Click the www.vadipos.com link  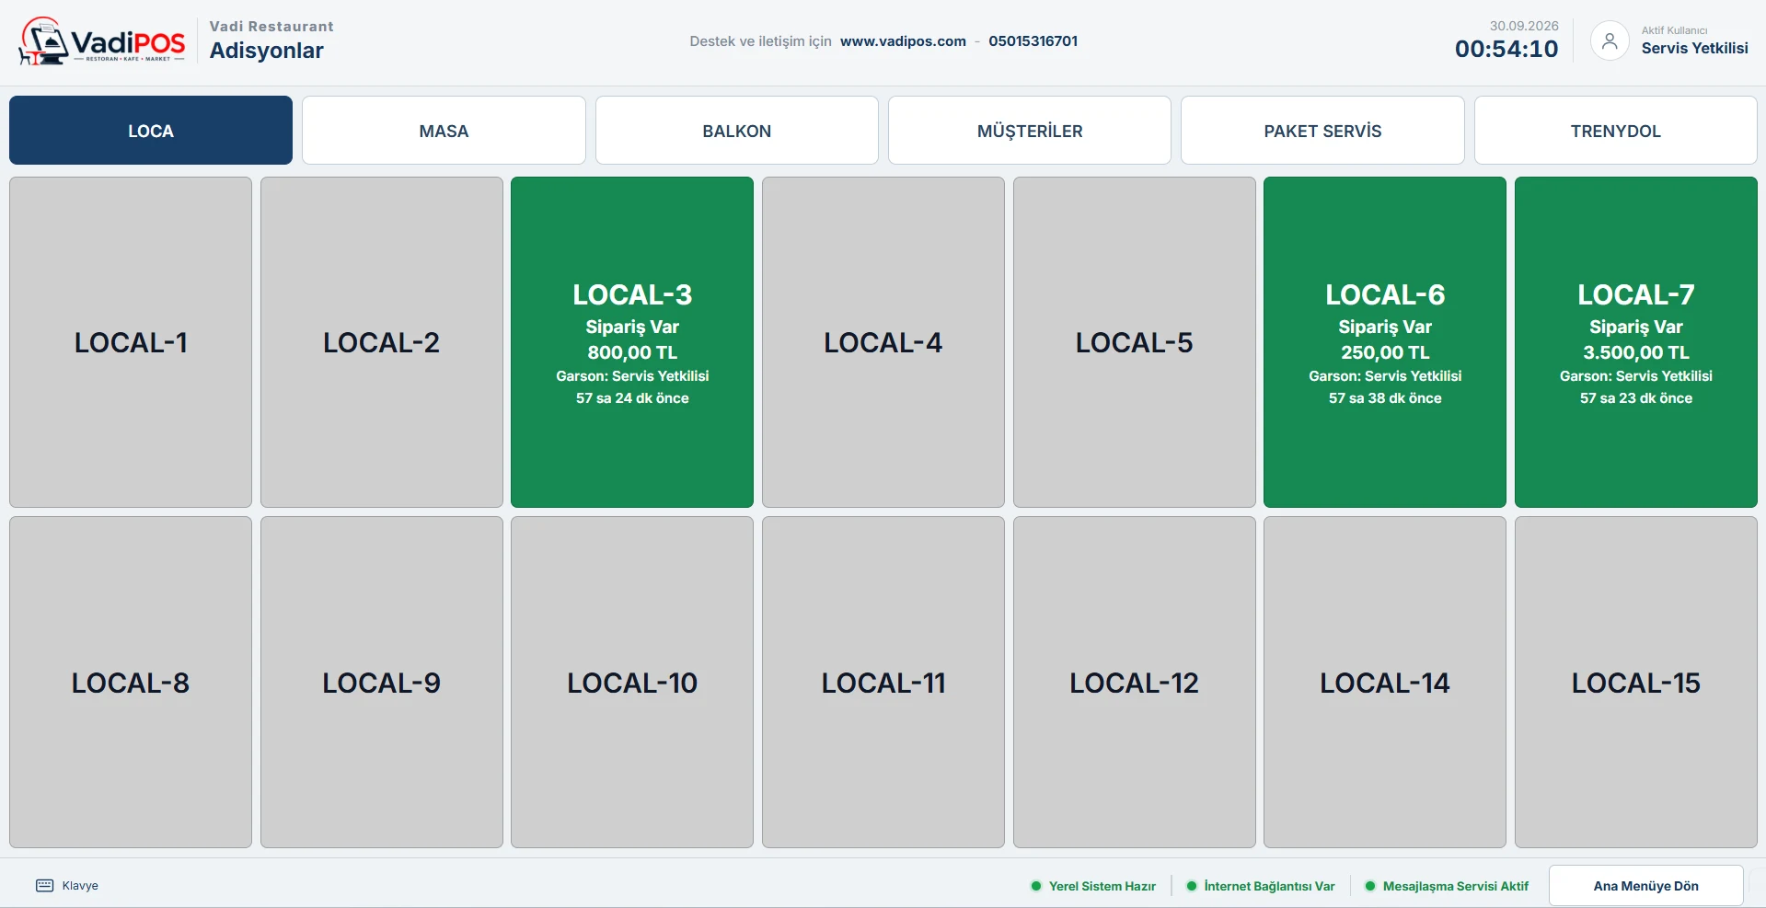(x=903, y=41)
